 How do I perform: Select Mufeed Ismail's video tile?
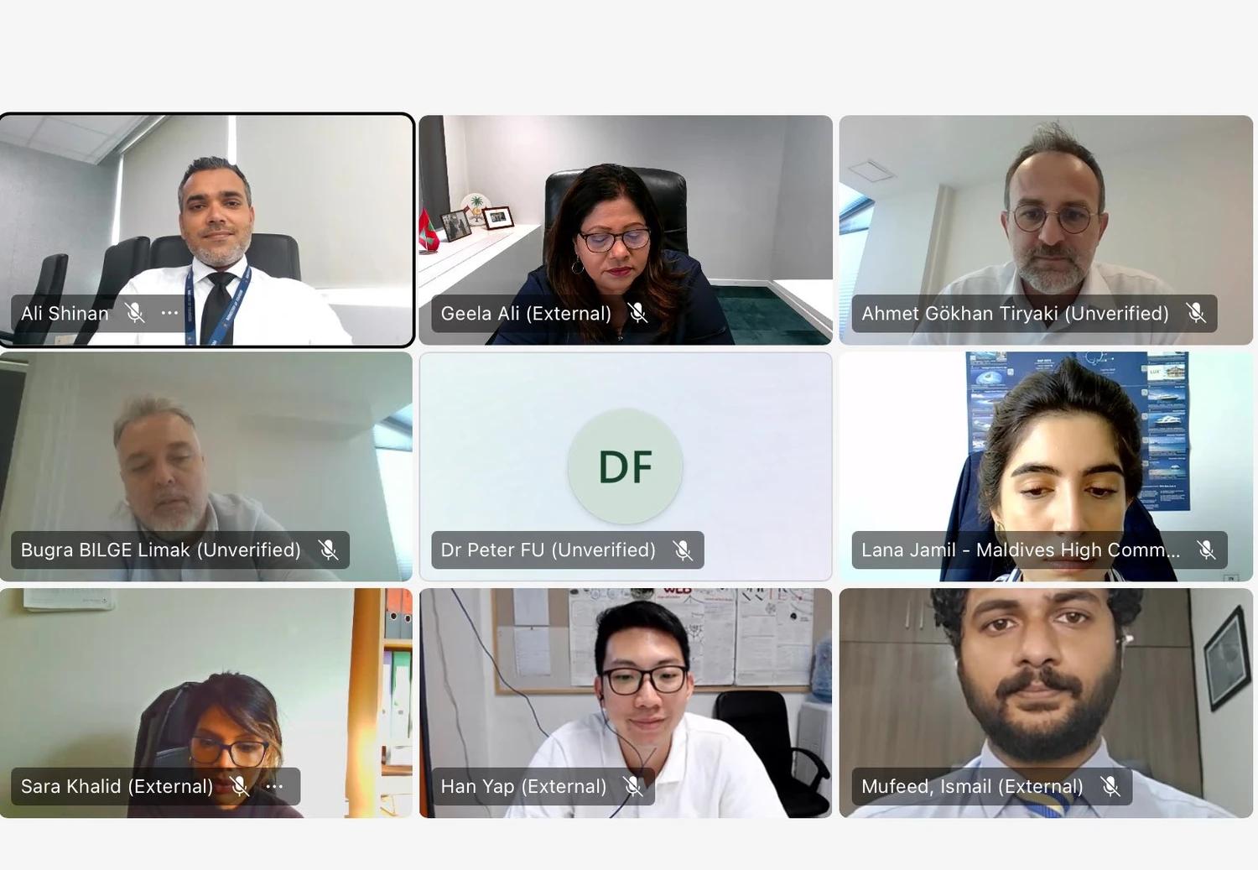click(1046, 703)
